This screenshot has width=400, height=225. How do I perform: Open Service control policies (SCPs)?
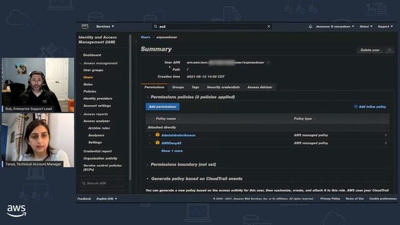(102, 167)
